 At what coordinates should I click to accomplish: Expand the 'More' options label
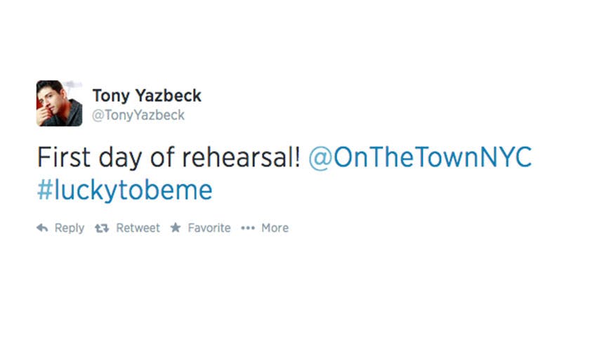point(275,228)
